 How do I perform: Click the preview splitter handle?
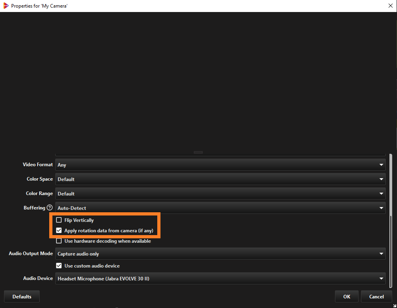(198, 152)
